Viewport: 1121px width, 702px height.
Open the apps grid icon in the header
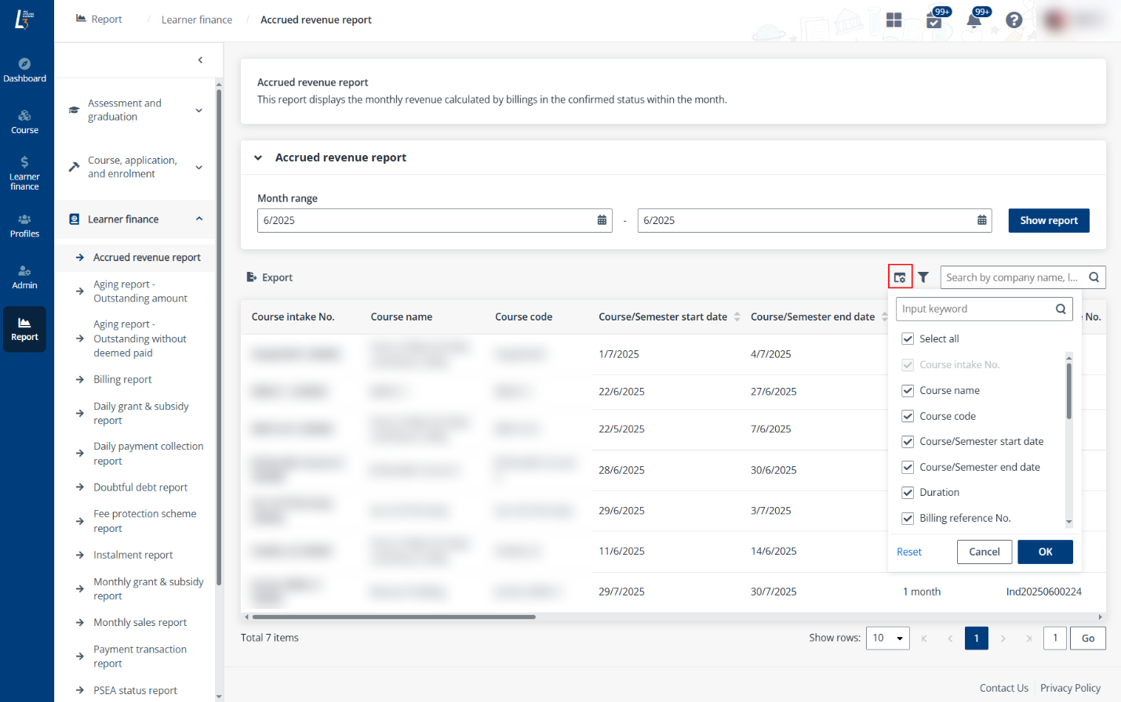894,20
